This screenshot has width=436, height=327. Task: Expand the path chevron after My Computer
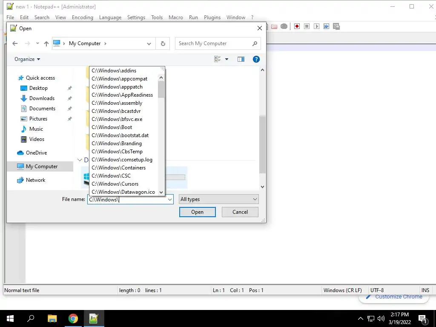[106, 44]
